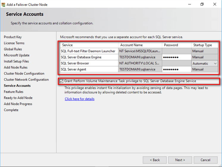The image size is (222, 167).
Task: Select Service Accounts step in sidebar
Action: point(17,86)
